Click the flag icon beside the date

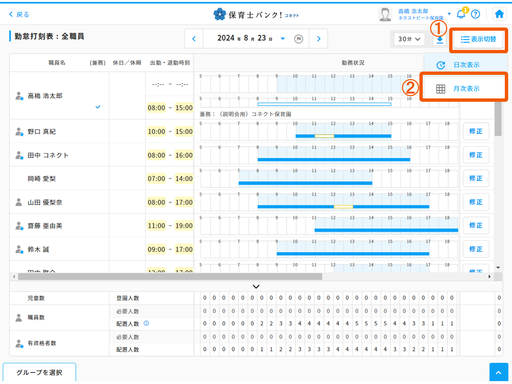pos(298,38)
